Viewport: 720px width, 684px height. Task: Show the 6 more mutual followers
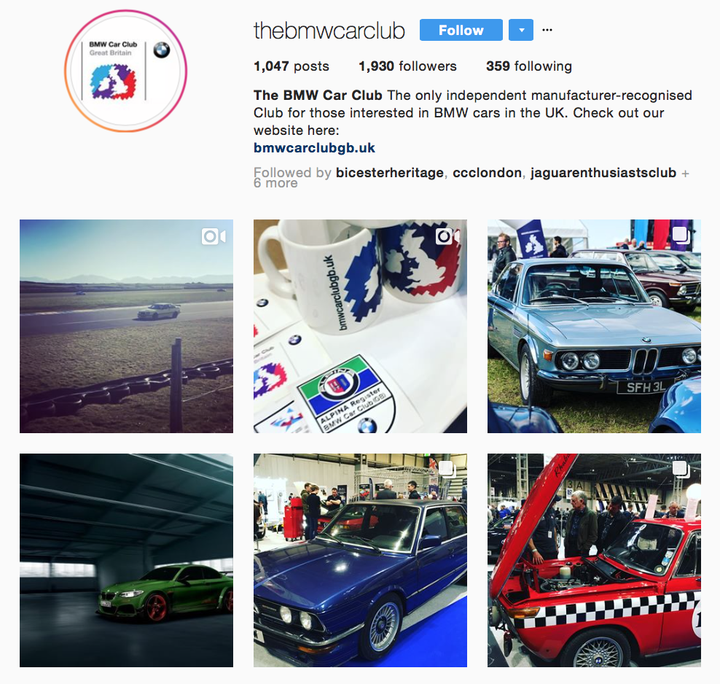coord(275,183)
